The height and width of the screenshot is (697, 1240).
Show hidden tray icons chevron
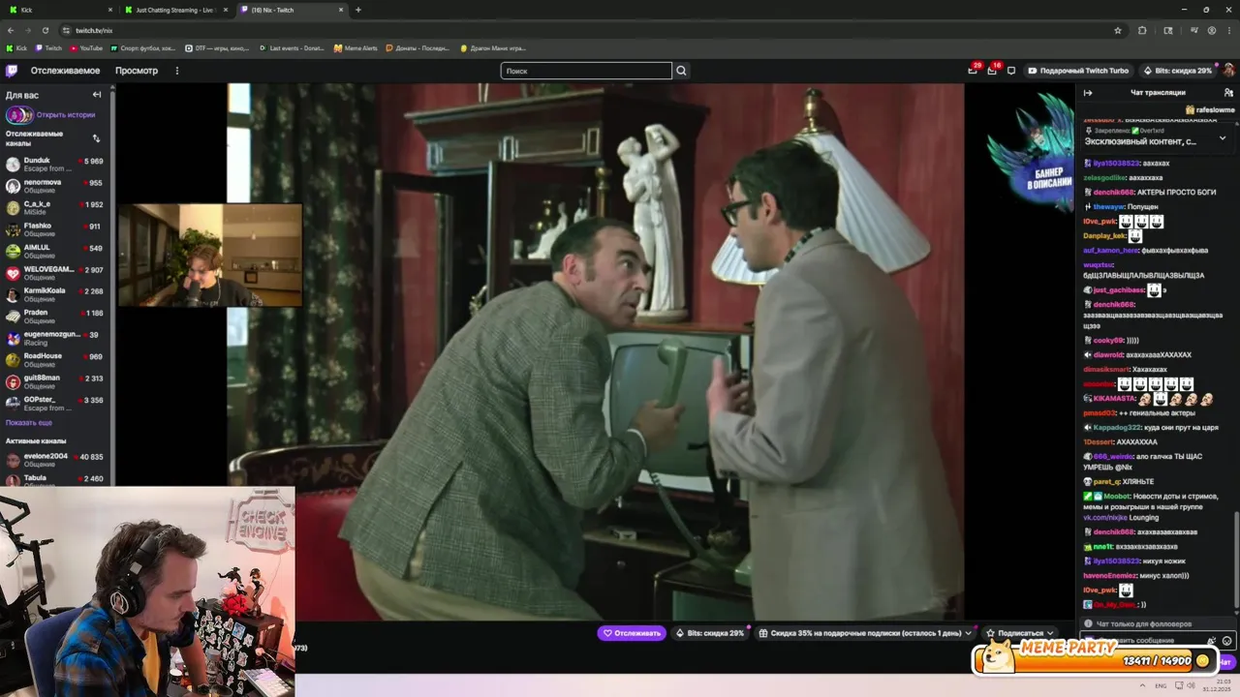pos(1144,685)
